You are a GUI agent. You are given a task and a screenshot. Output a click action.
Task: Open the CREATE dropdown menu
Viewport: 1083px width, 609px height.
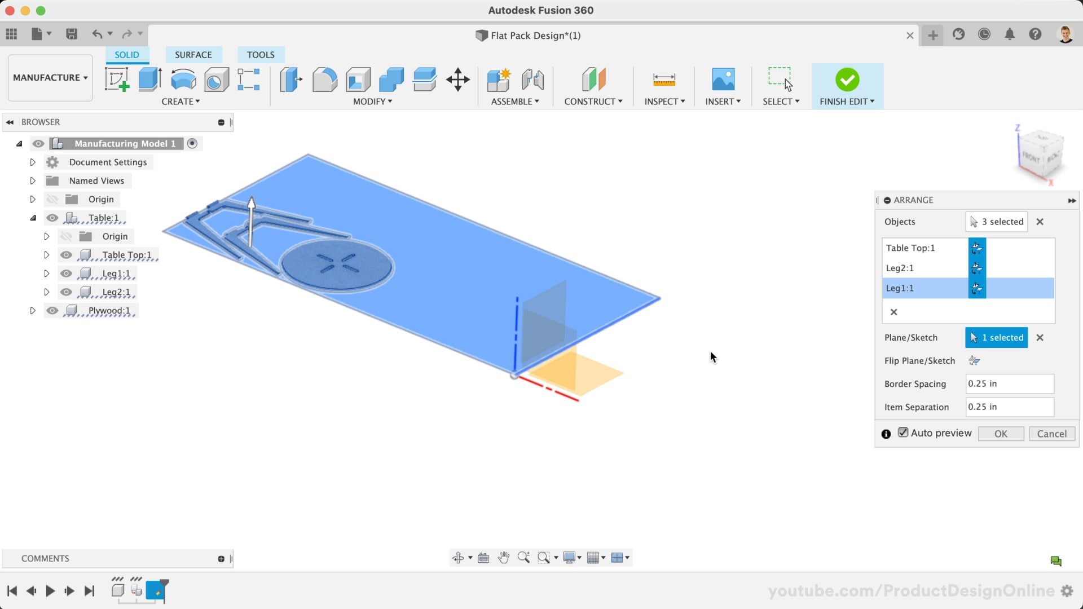(180, 101)
